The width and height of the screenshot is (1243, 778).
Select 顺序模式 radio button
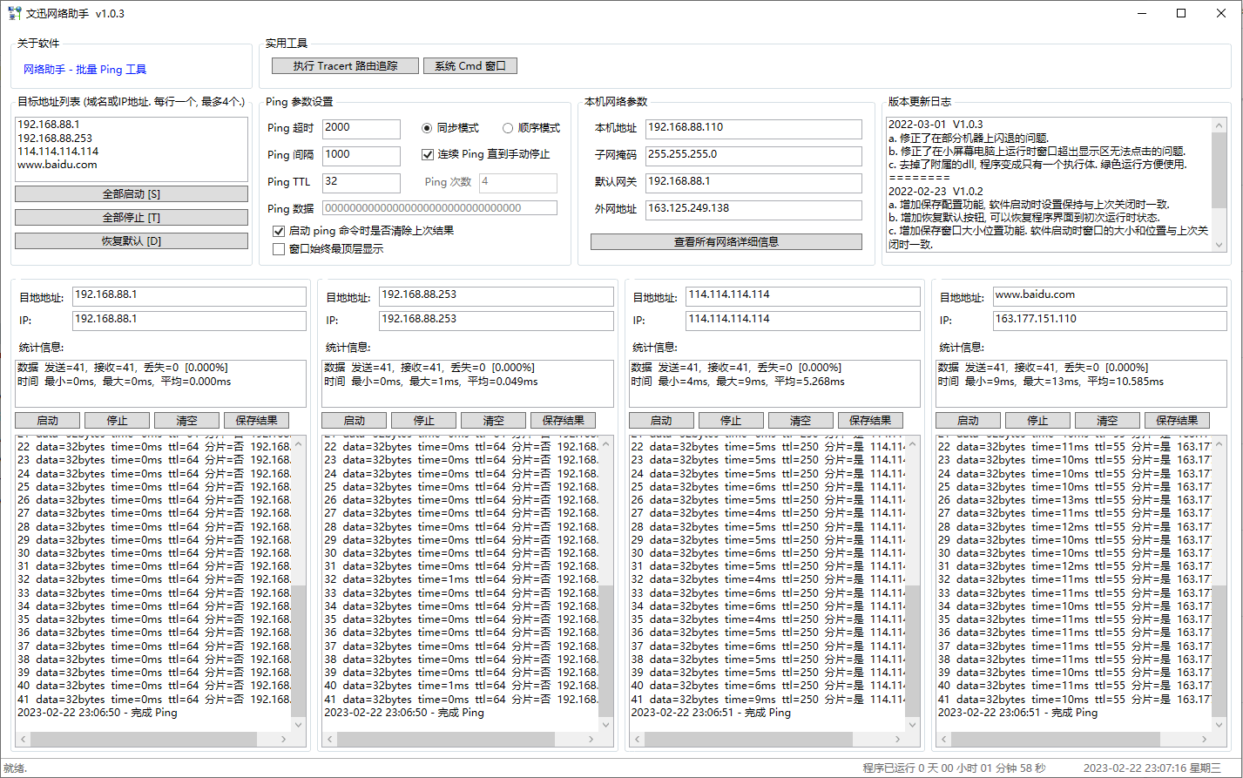tap(508, 128)
